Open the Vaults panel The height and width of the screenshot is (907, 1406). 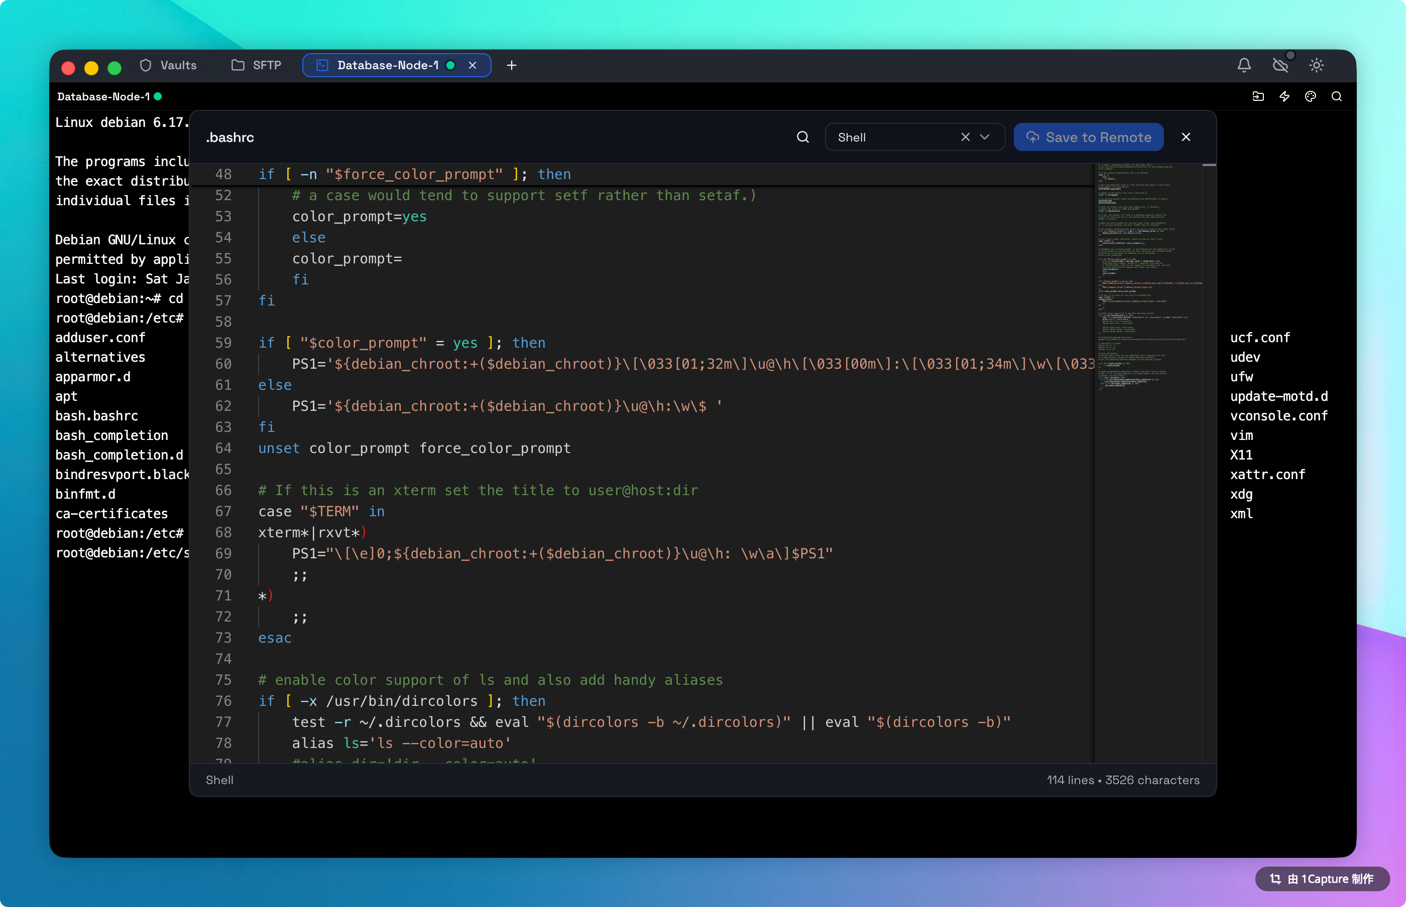(x=169, y=65)
